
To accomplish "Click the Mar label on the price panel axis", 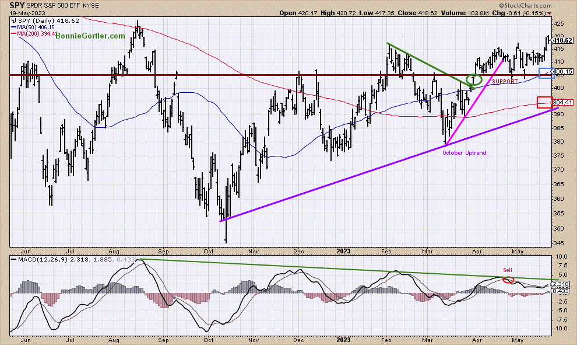I will [427, 252].
